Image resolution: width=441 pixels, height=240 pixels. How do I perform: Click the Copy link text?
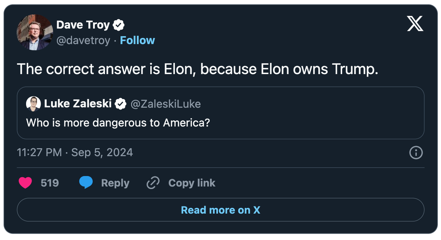coord(192,183)
